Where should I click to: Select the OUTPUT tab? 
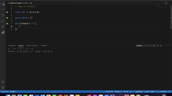coord(21,46)
